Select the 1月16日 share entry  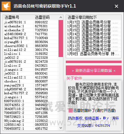(x=94, y=26)
